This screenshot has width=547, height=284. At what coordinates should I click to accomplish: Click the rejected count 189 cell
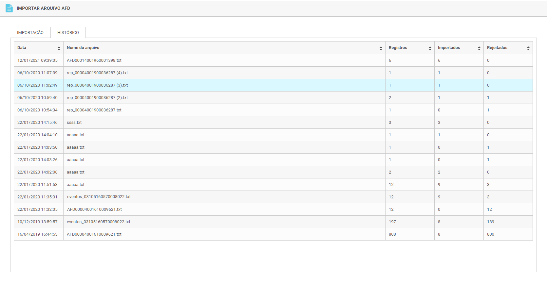pyautogui.click(x=490, y=222)
